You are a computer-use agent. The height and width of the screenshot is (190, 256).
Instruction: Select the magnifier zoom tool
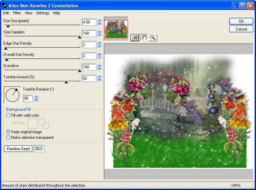click(153, 37)
